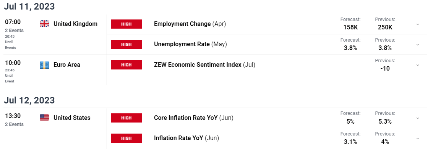This screenshot has width=428, height=150.
Task: Click the United Kingdom flag icon
Action: point(44,24)
